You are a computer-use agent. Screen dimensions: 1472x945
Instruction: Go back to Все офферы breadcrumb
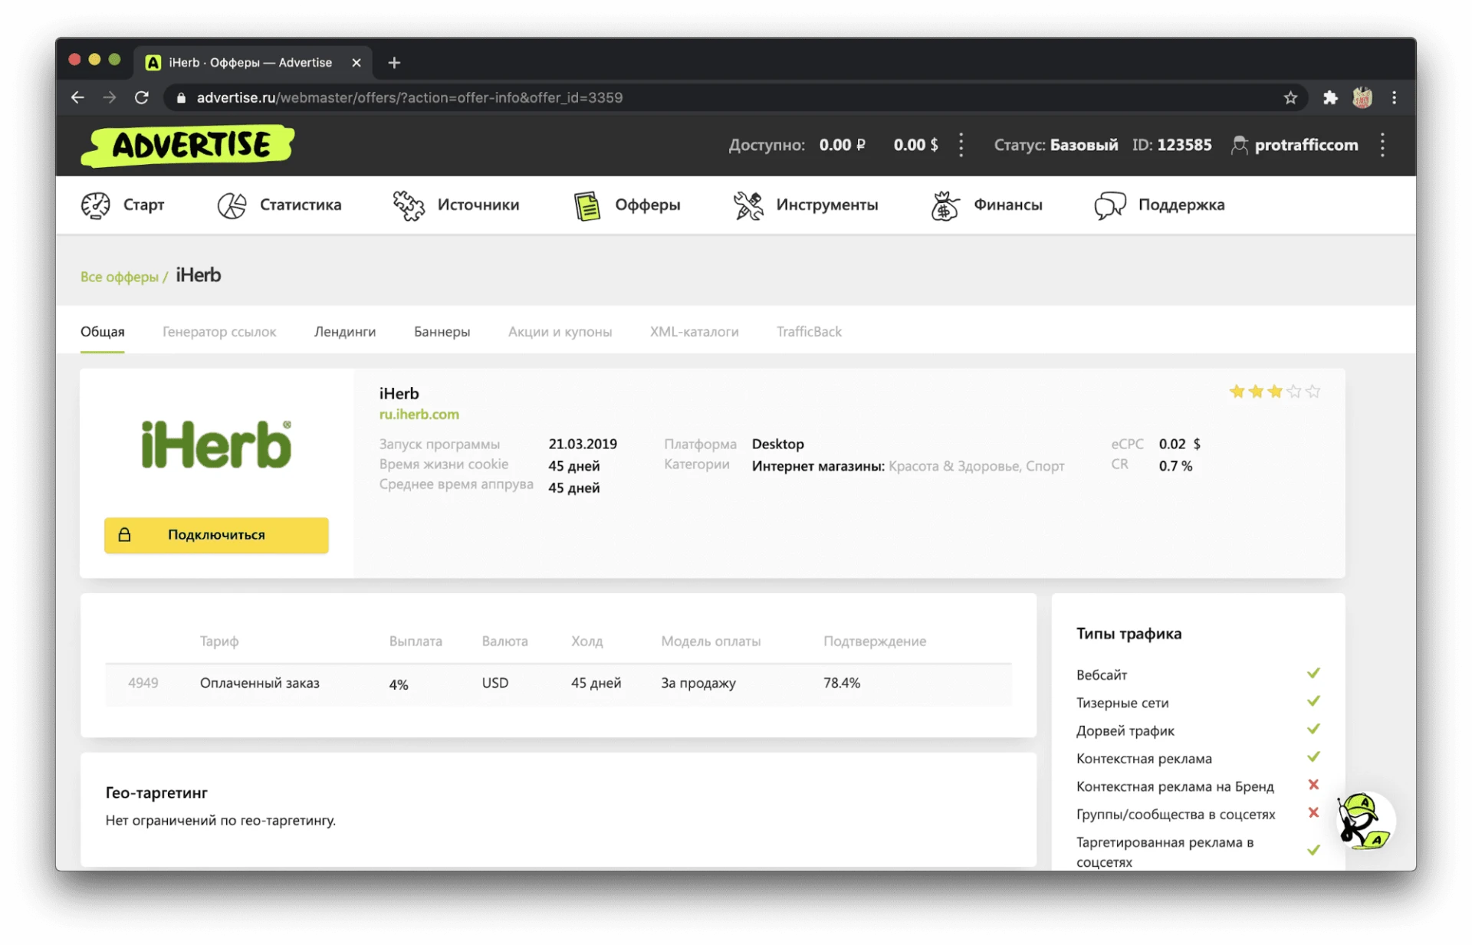point(120,277)
